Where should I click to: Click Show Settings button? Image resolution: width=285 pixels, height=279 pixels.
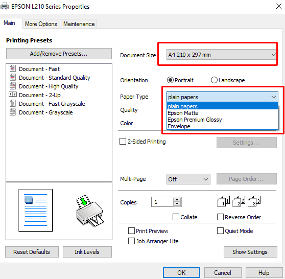coord(250,252)
